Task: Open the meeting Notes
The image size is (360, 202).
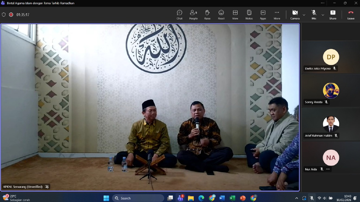Action: (x=249, y=15)
